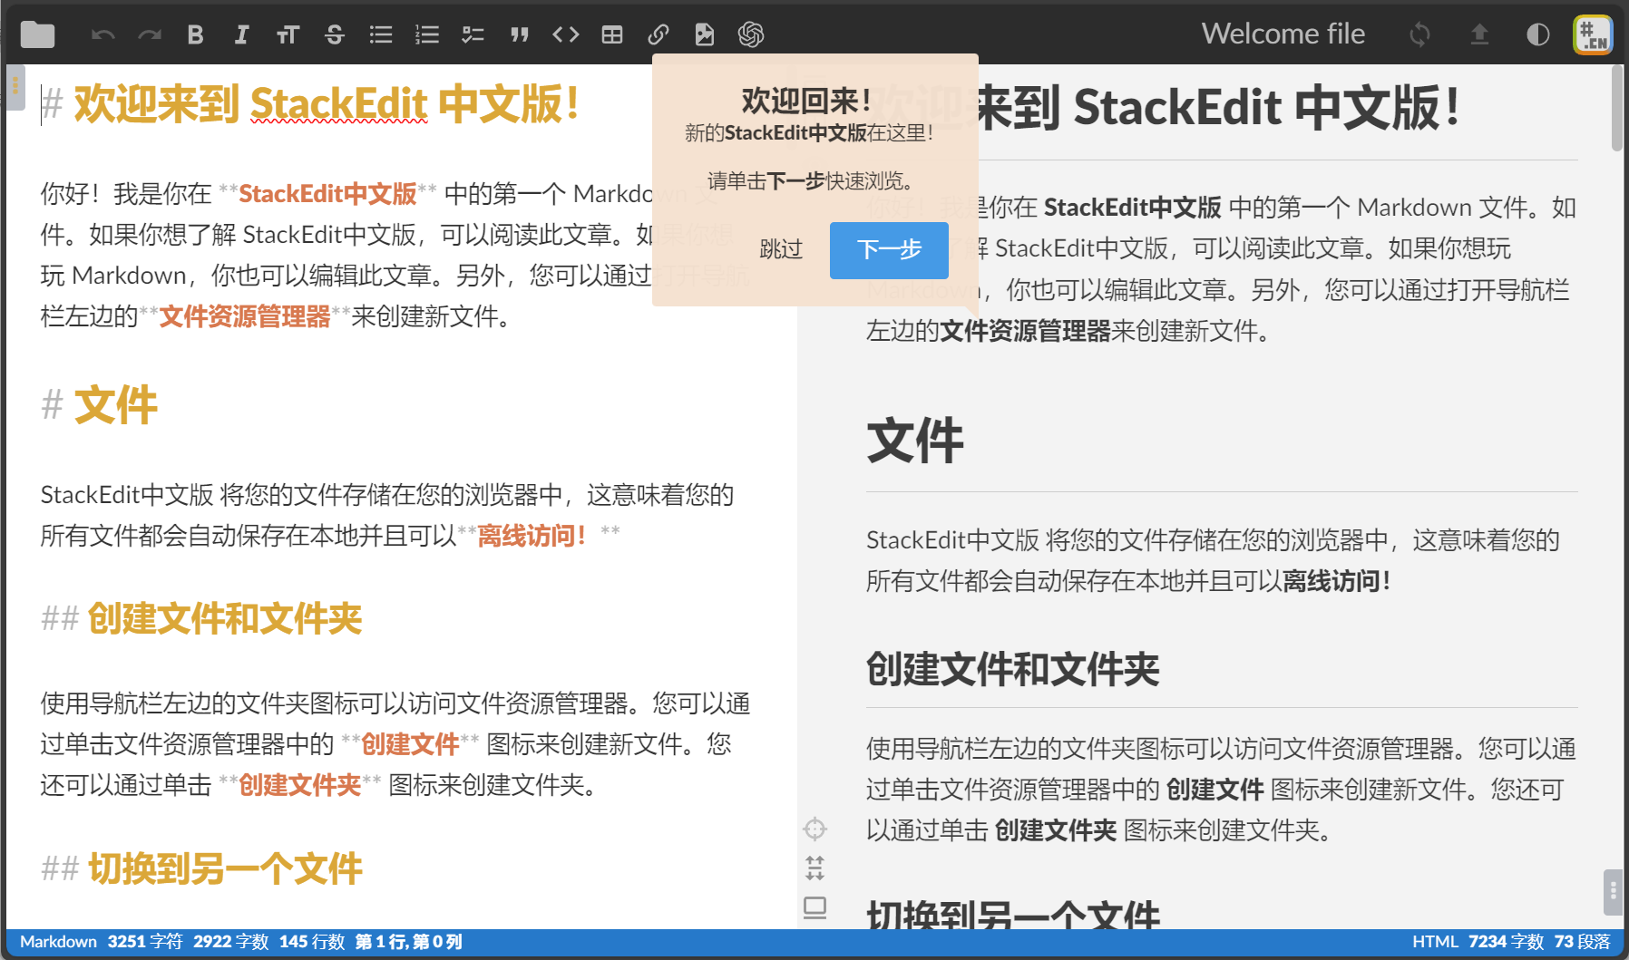The image size is (1629, 960).
Task: Click the 第 1 行, 第 0 列 cursor position
Action: click(409, 942)
